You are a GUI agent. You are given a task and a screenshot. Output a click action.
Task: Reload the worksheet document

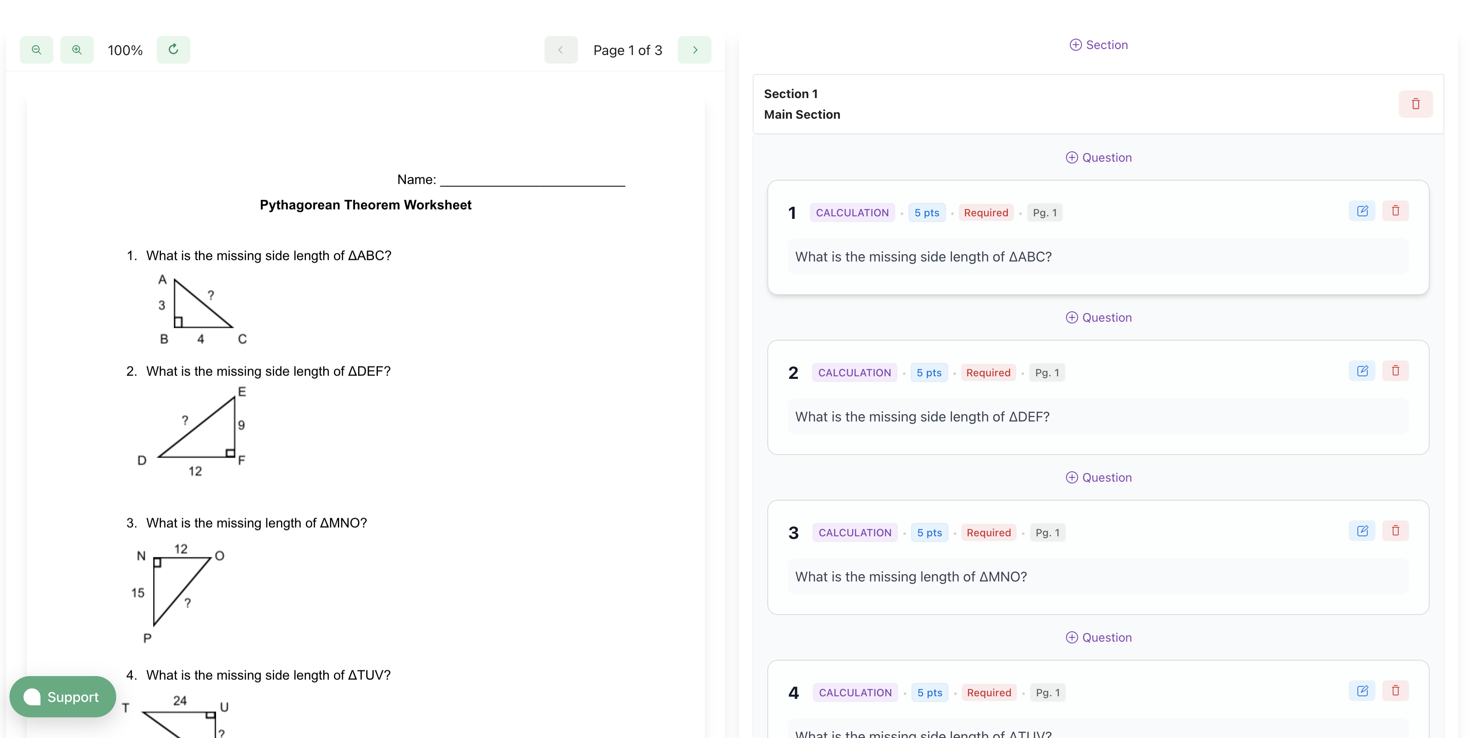click(x=173, y=49)
